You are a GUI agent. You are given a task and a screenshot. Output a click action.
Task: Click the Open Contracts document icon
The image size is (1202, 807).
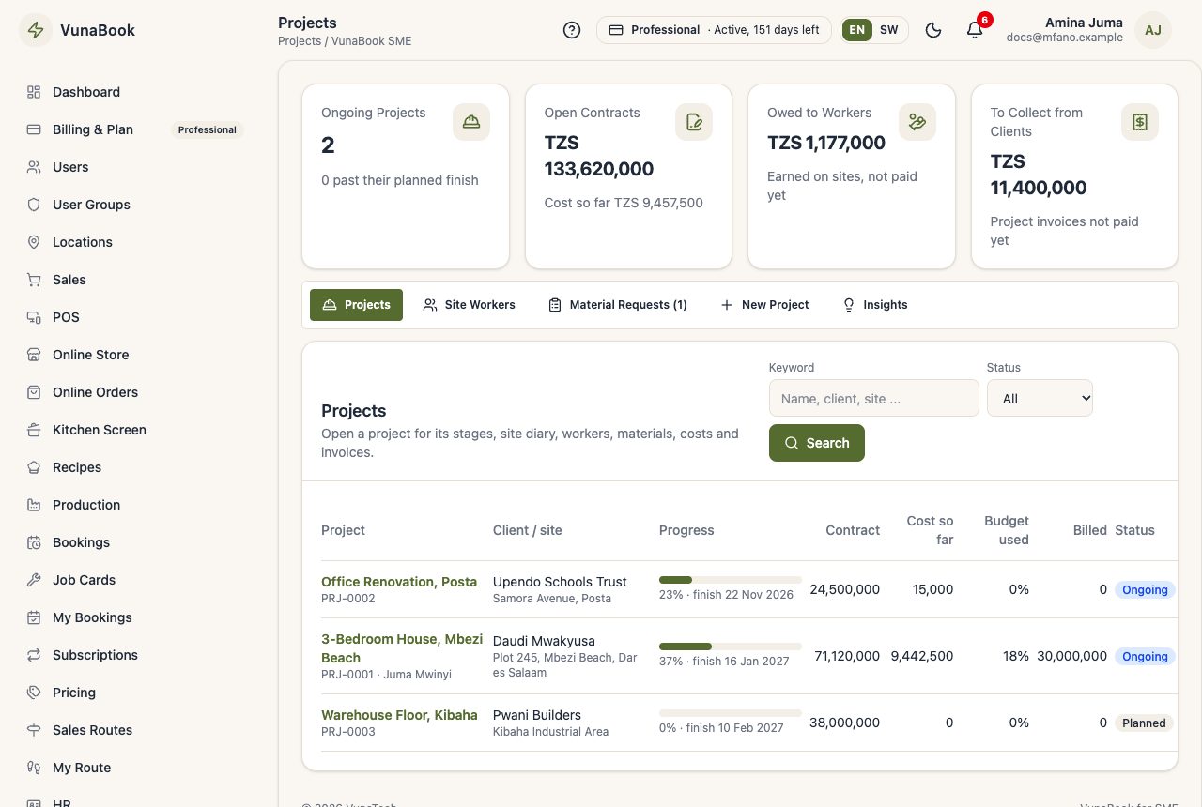click(694, 122)
